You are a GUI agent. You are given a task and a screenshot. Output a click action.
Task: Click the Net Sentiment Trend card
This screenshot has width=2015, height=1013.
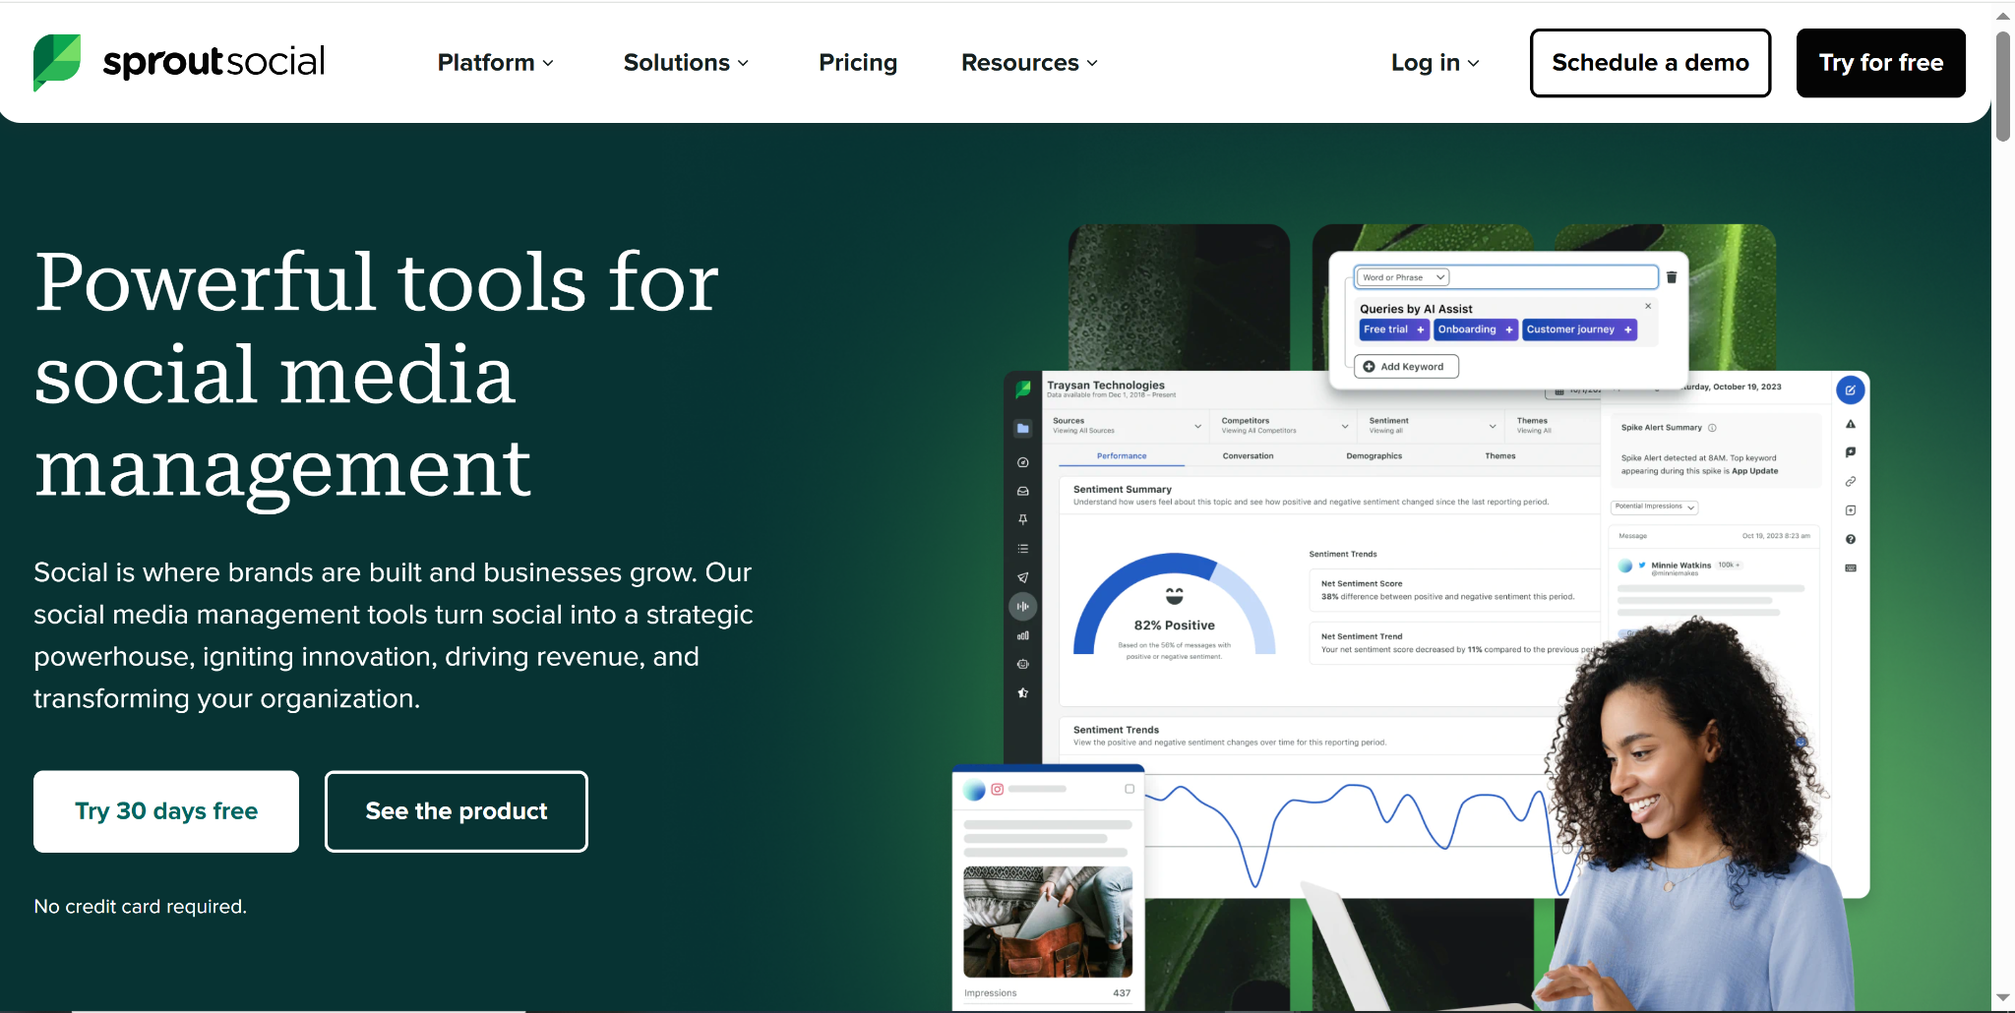(1454, 643)
